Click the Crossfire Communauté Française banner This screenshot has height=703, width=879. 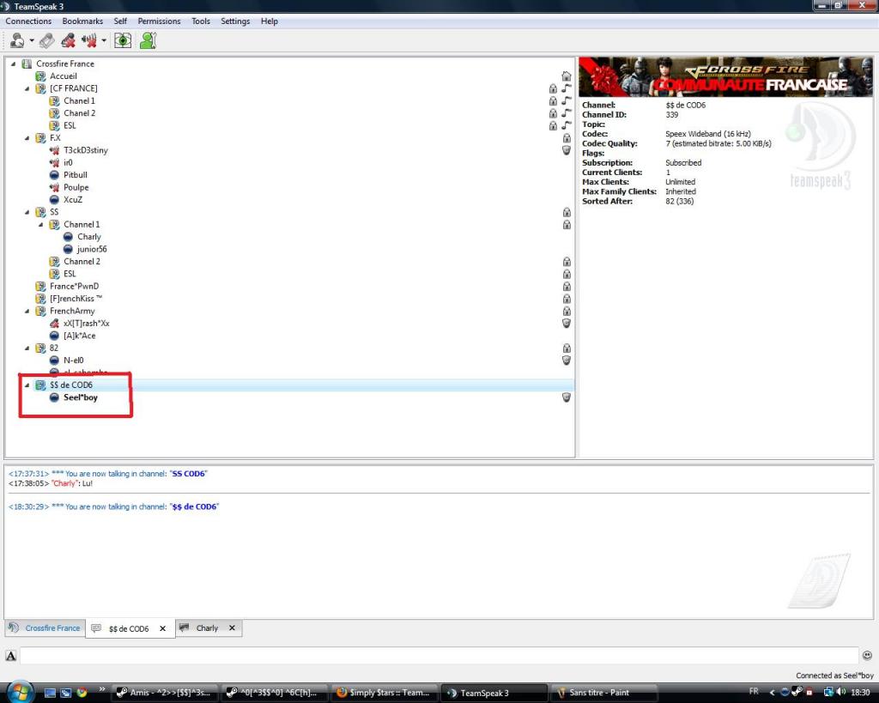point(725,76)
